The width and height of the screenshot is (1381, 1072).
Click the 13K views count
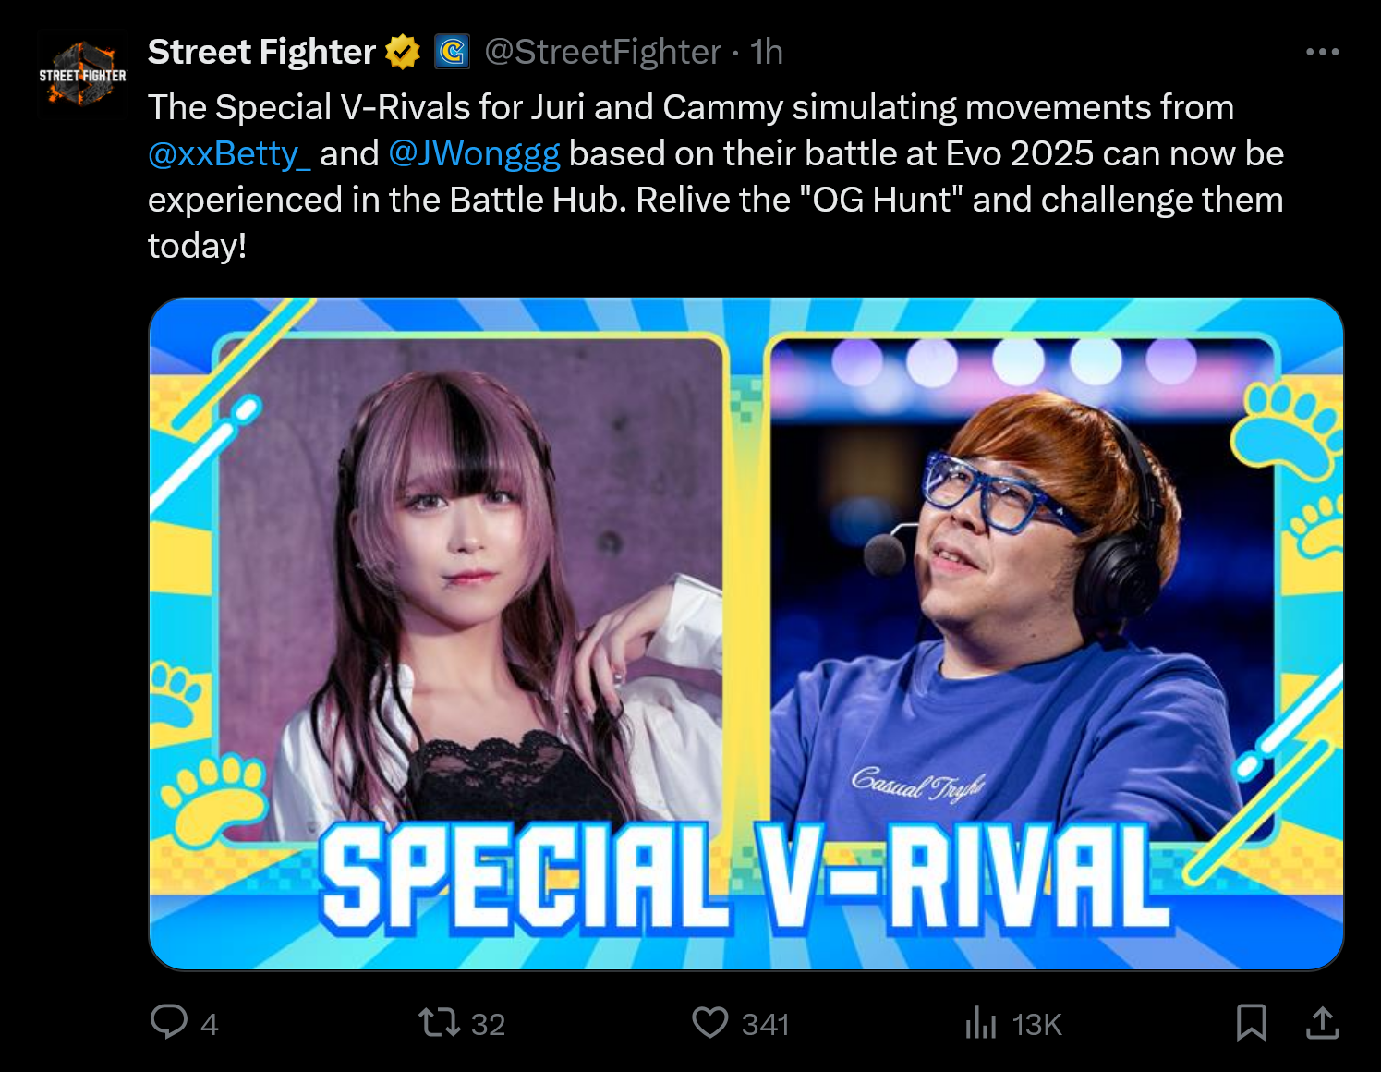point(1036,1024)
